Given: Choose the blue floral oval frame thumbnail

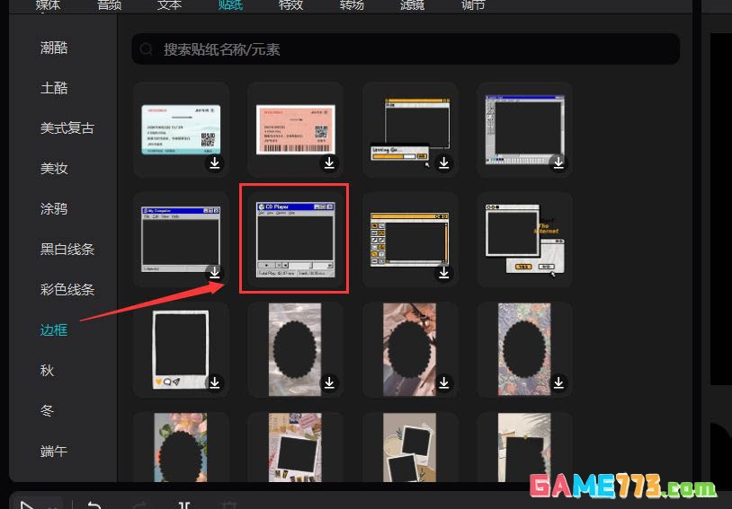Looking at the screenshot, I should 524,349.
